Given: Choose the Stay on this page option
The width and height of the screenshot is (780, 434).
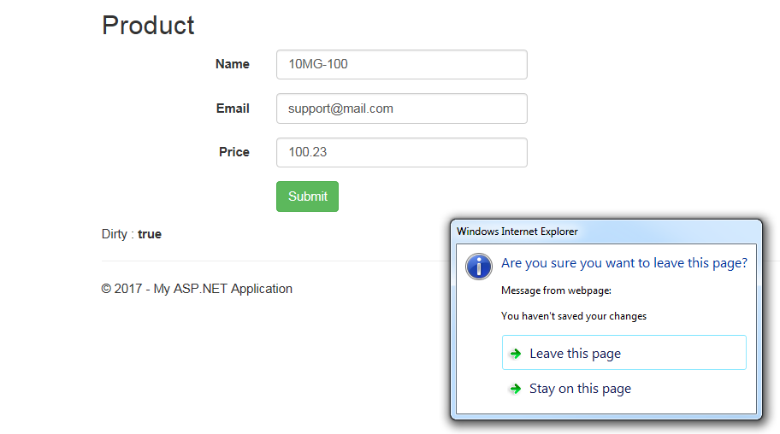Looking at the screenshot, I should coord(580,389).
